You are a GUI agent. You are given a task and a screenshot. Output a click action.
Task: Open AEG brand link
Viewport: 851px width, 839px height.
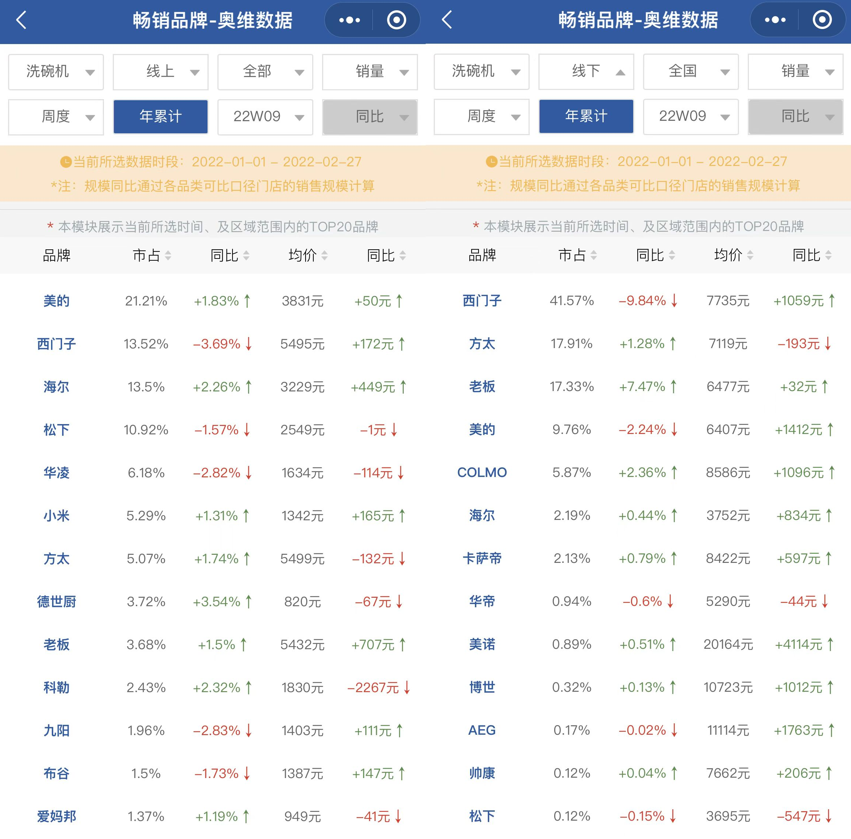[x=482, y=730]
